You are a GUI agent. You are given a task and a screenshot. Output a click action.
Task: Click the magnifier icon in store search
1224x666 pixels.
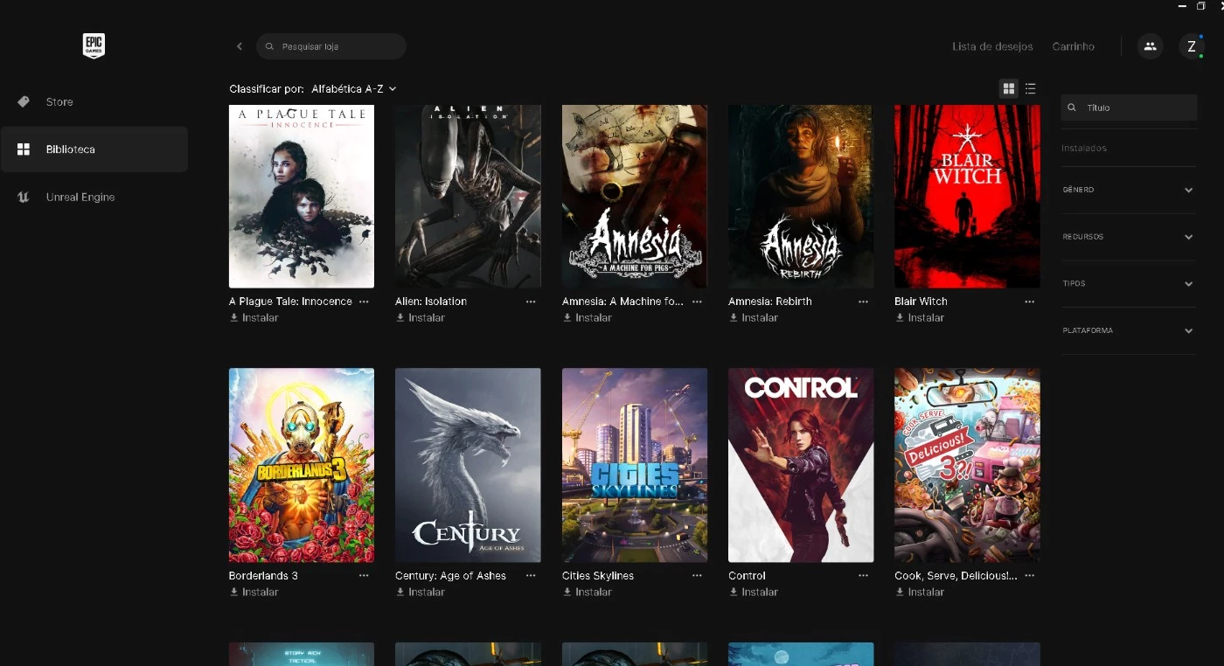[x=270, y=46]
